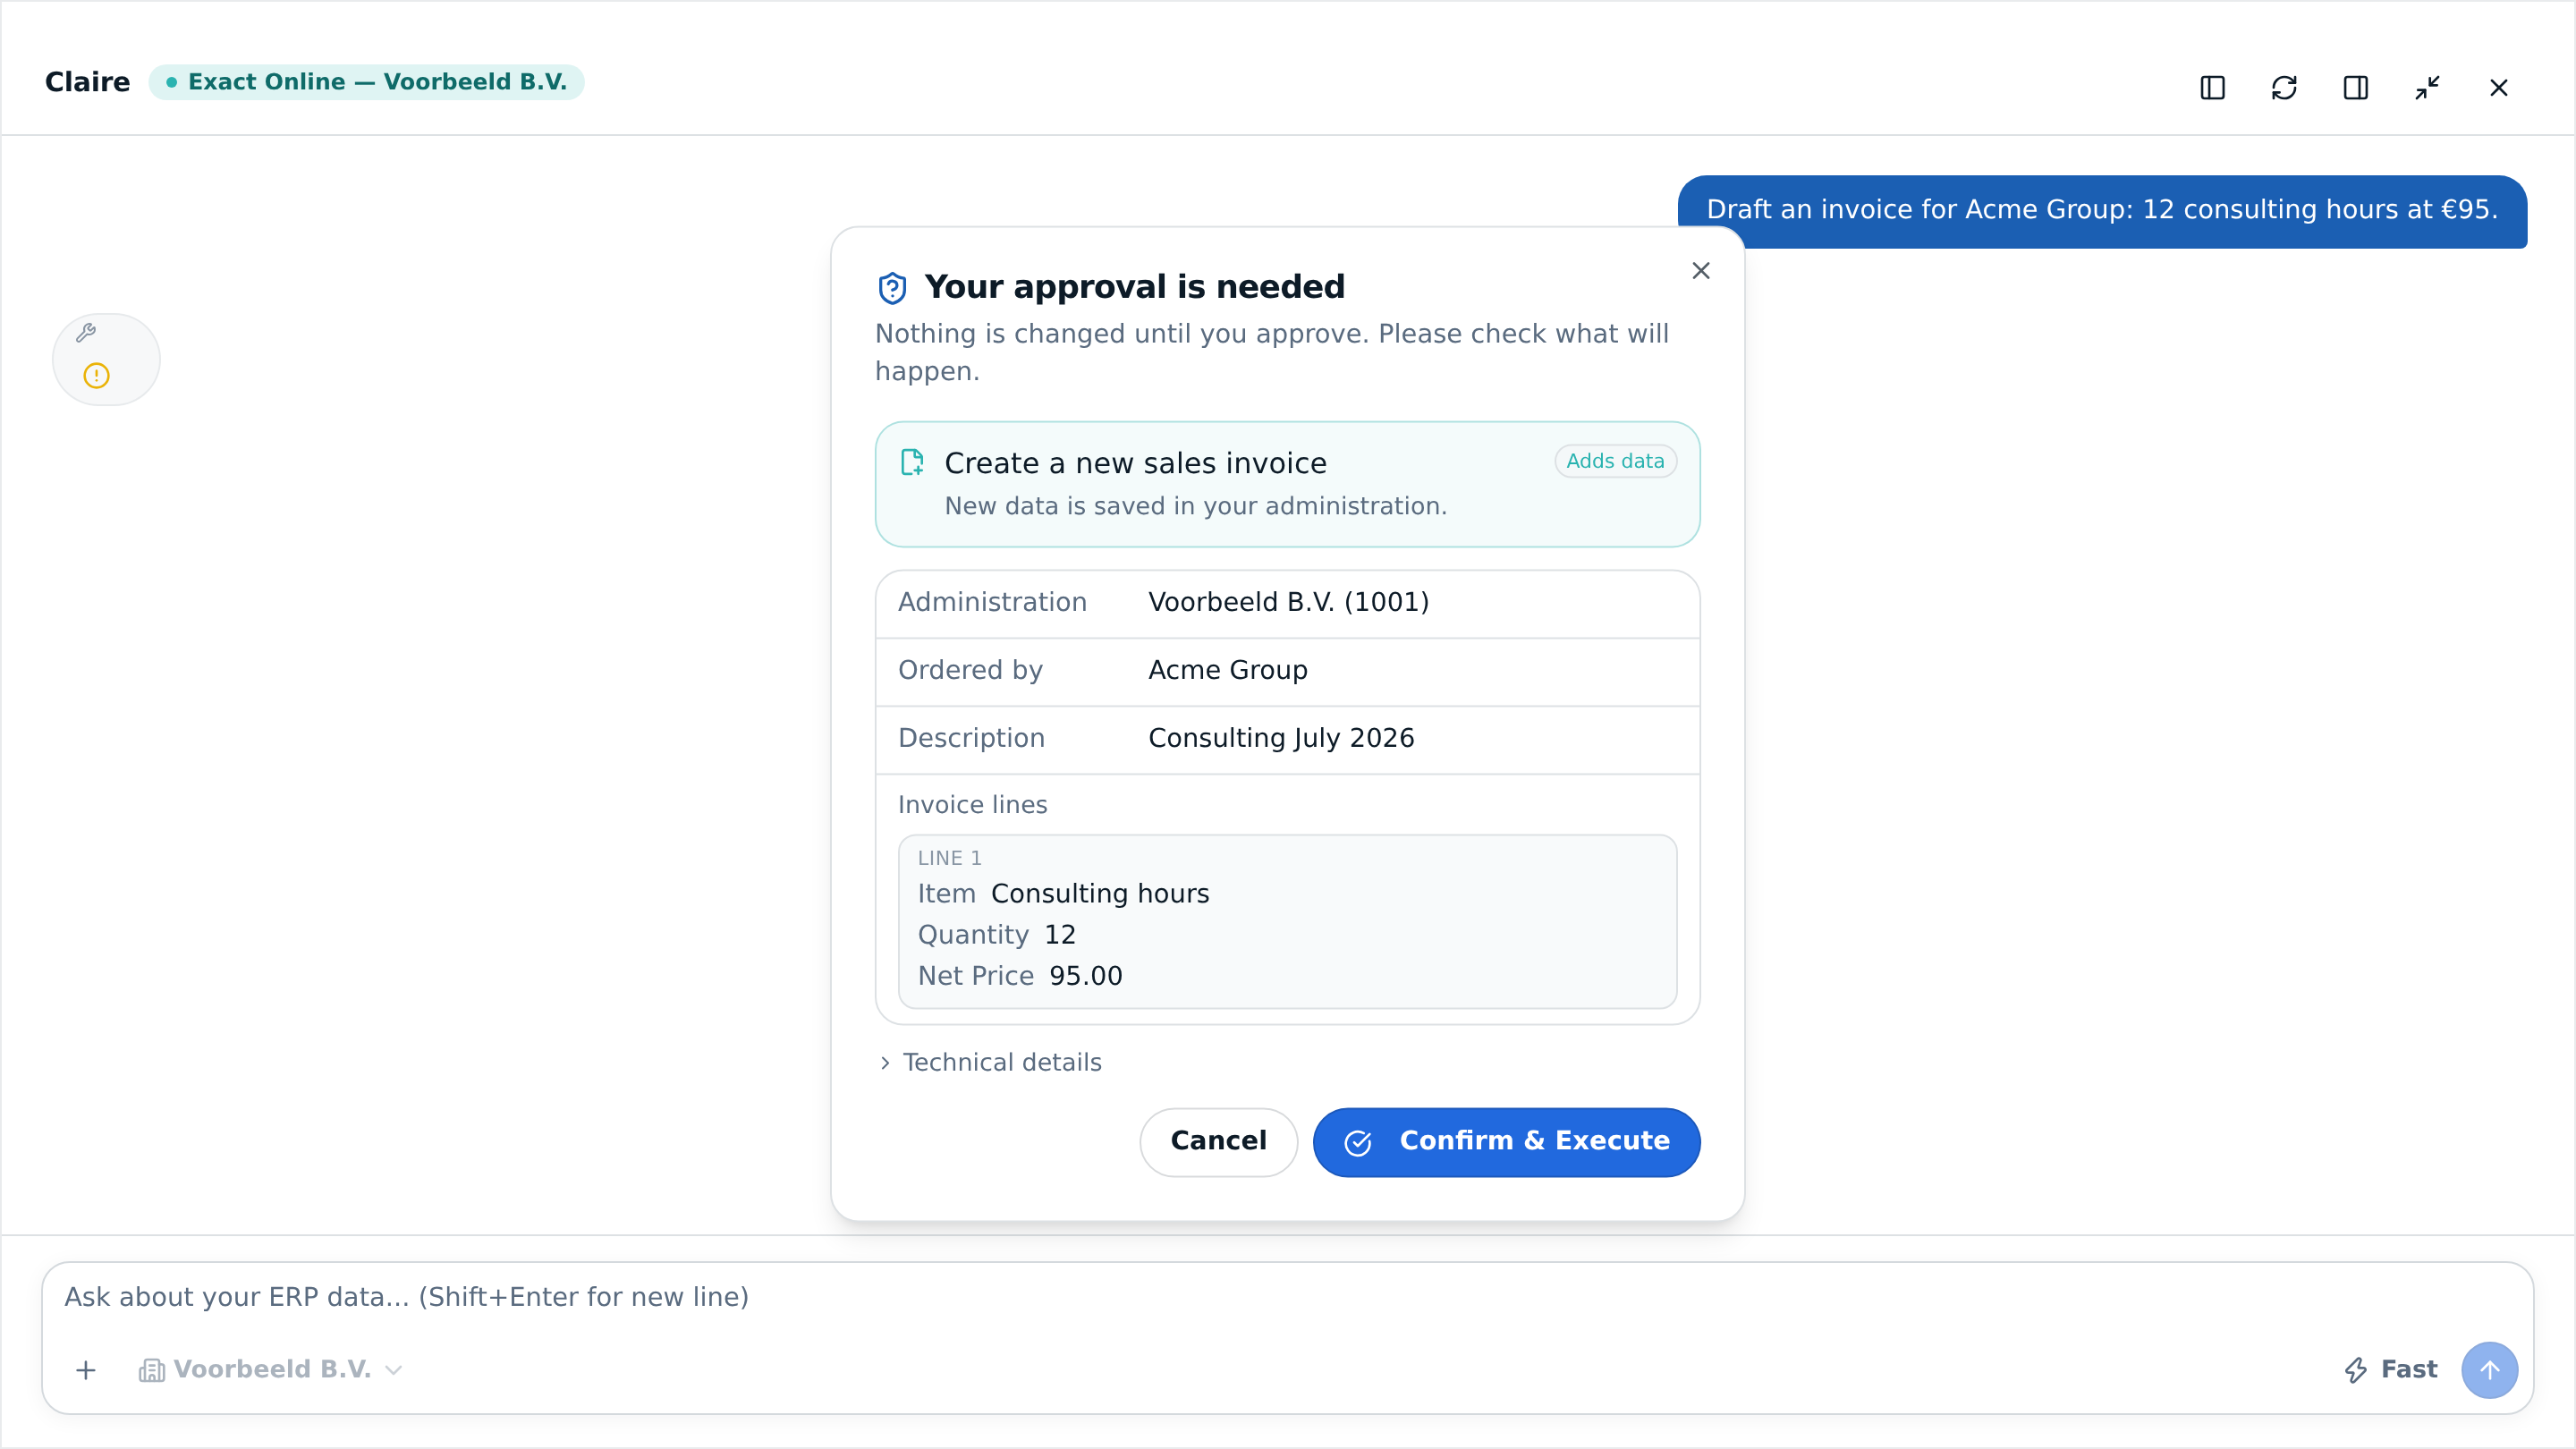Click the collapse window arrows icon

coord(2427,88)
